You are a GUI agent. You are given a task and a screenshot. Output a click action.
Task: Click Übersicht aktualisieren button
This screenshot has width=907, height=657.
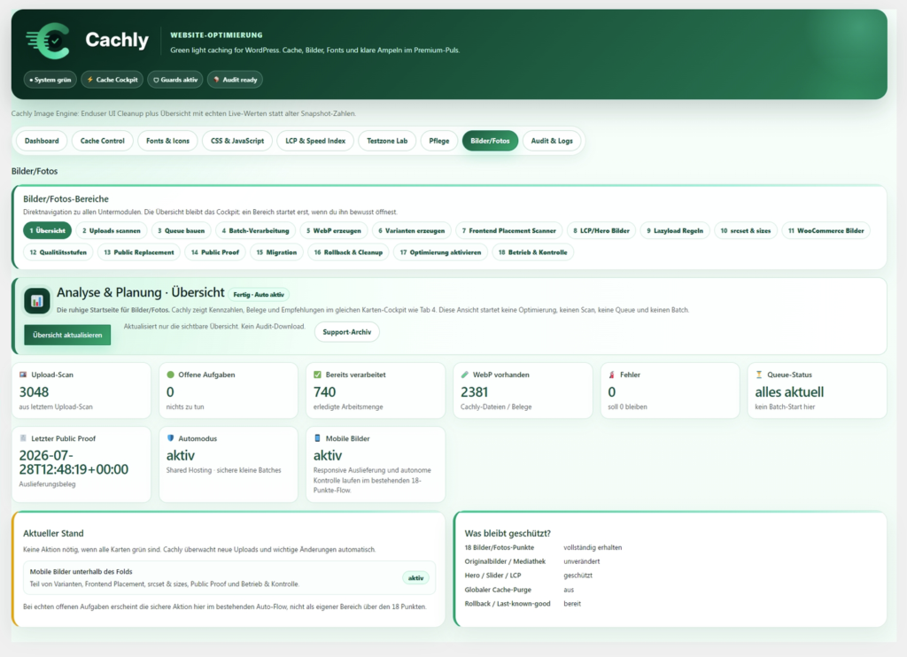coord(67,335)
